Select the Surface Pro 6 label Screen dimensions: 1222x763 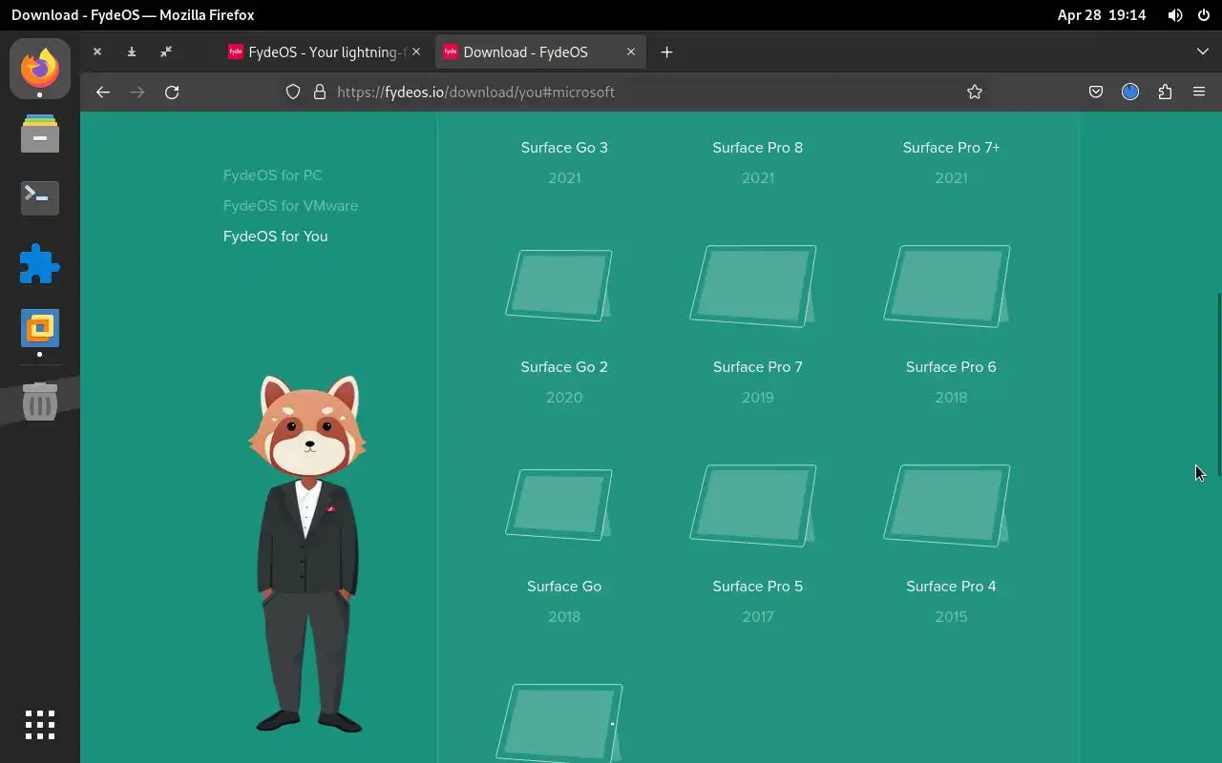(951, 366)
